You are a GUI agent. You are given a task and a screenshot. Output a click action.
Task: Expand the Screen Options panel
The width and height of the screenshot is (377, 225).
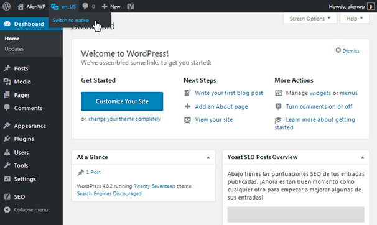(x=310, y=19)
